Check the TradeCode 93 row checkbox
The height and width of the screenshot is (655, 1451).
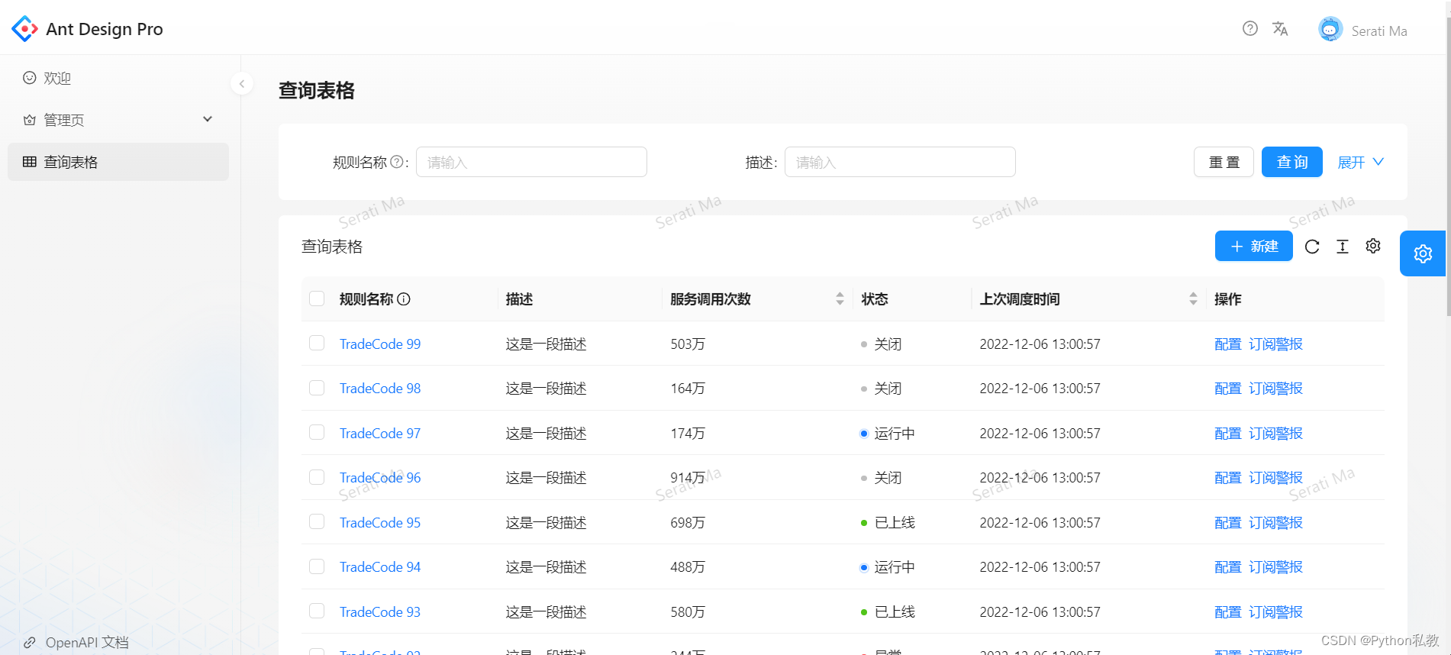317,611
